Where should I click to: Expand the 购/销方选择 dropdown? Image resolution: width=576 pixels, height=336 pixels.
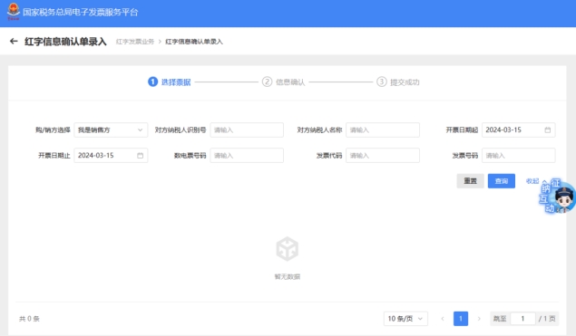(x=111, y=130)
